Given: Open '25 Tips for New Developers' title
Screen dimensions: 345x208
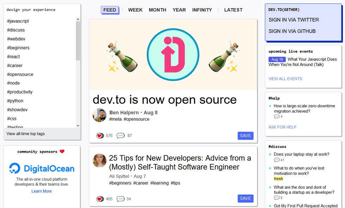Looking at the screenshot, I should tap(180, 163).
